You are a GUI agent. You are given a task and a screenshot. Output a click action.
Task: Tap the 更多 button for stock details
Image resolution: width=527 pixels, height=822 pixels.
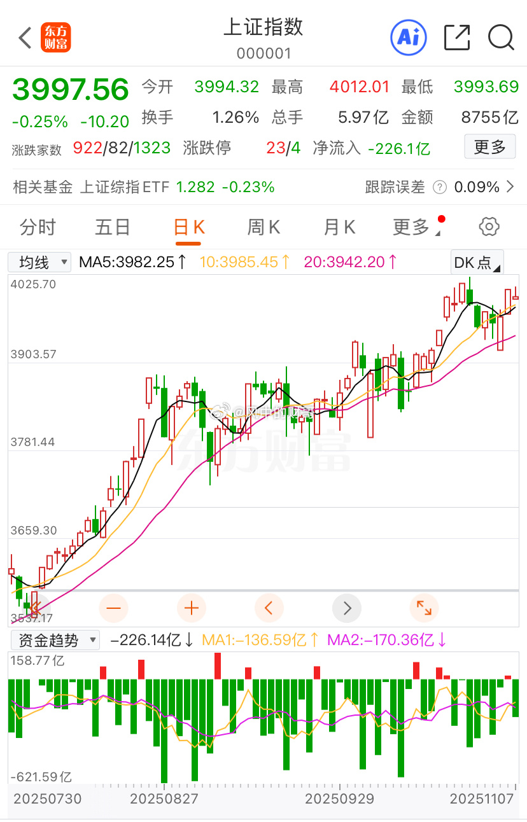coord(489,146)
